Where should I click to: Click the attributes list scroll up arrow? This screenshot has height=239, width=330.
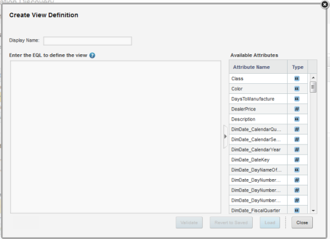313,78
